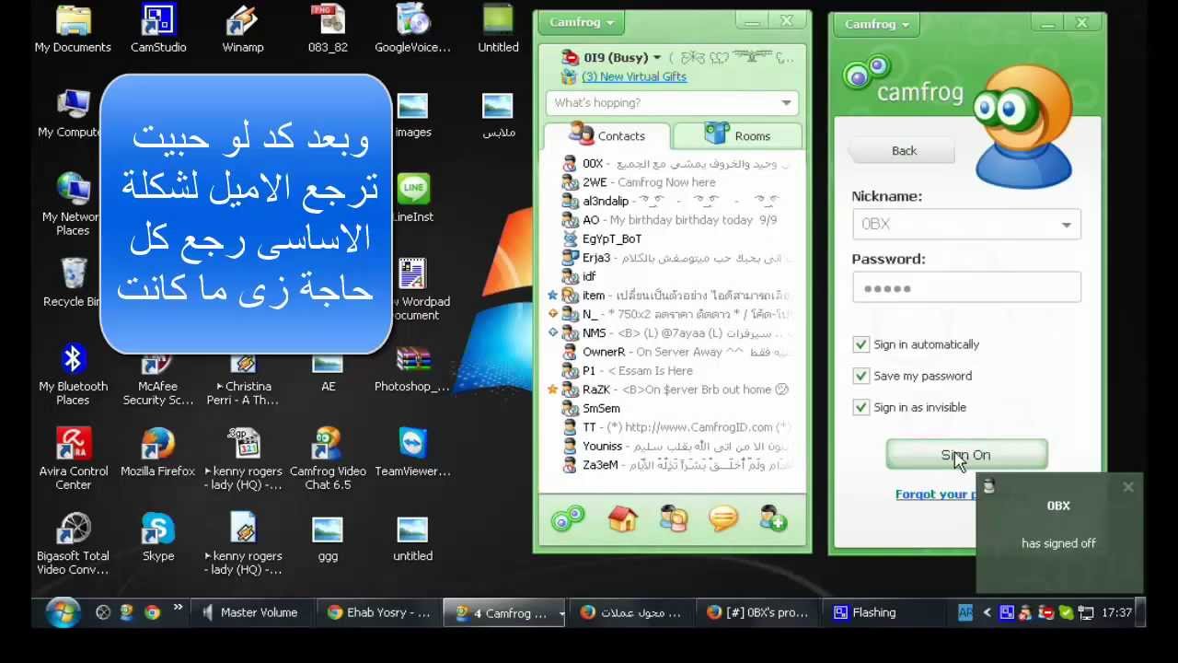
Task: Open My Documents desktop icon
Action: coord(73,29)
